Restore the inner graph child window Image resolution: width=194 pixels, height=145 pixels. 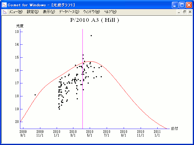tap(184, 12)
